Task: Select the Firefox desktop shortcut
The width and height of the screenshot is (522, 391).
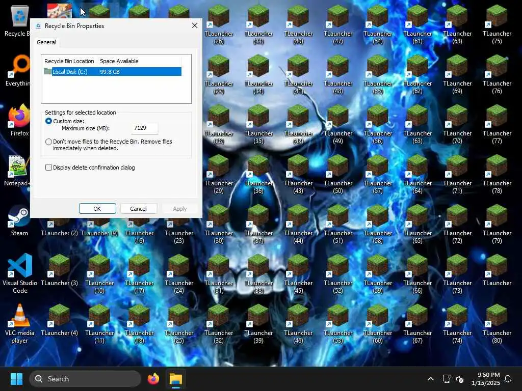Action: pos(19,120)
